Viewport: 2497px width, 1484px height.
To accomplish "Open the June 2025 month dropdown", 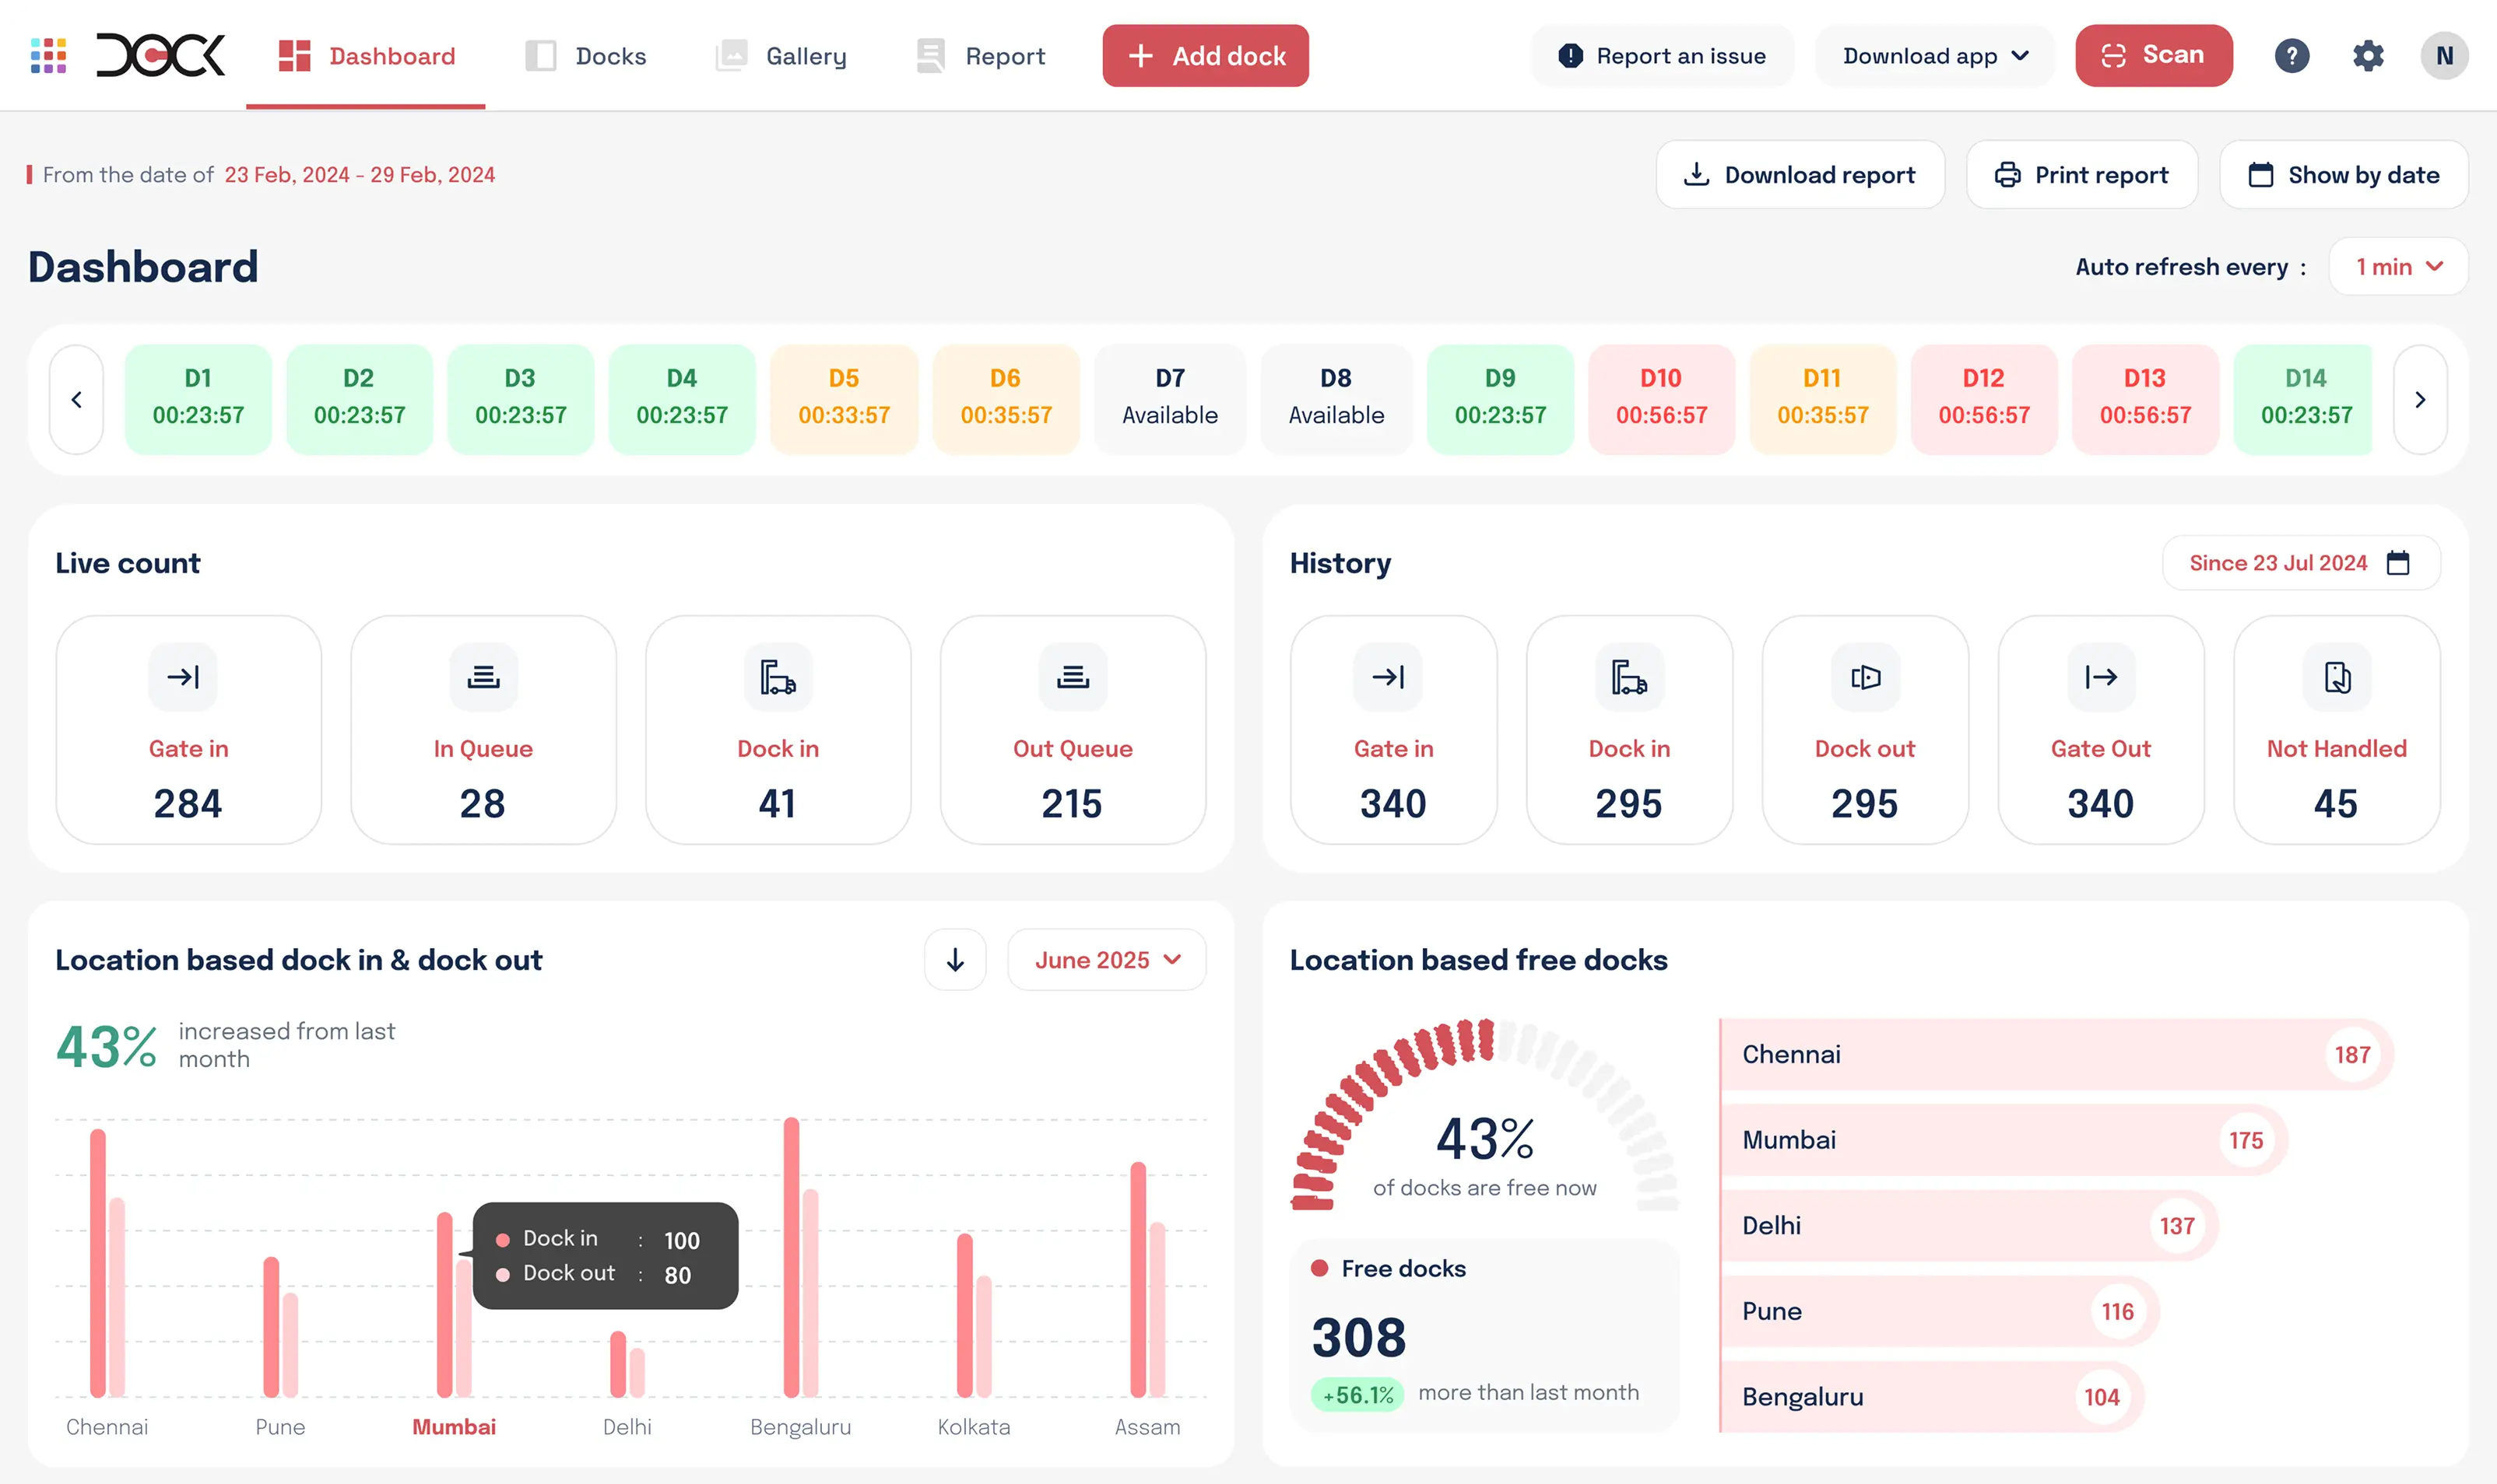I will [1106, 960].
